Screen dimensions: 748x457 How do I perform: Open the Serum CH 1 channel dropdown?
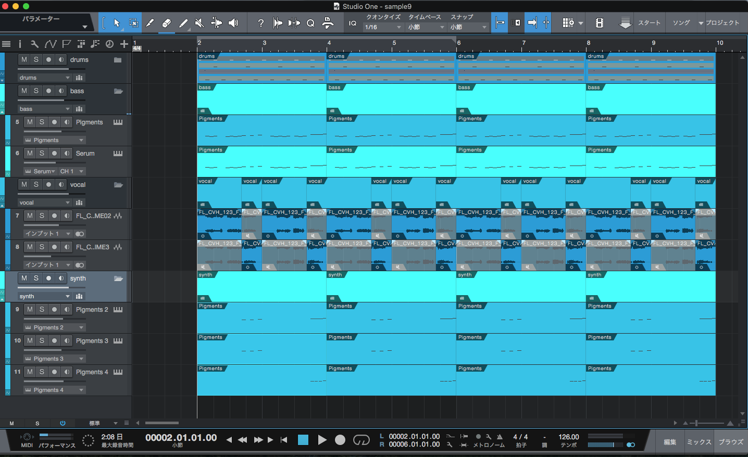[x=72, y=171]
